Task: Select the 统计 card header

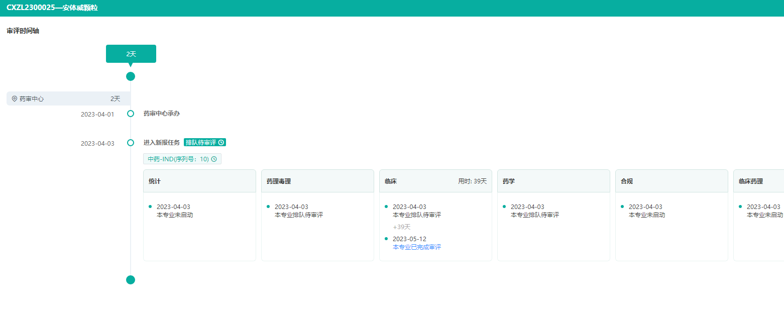Action: (x=199, y=181)
